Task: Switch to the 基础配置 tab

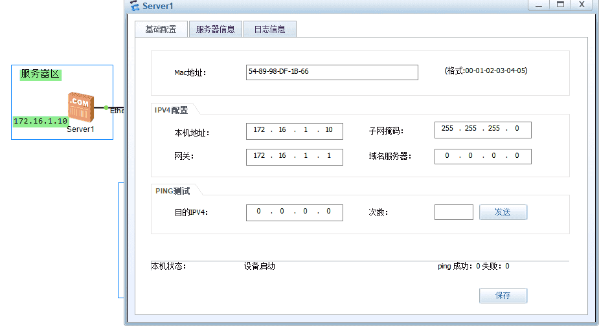Action: [161, 29]
